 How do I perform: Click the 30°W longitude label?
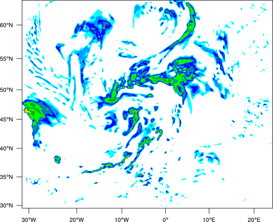[x=29, y=220]
